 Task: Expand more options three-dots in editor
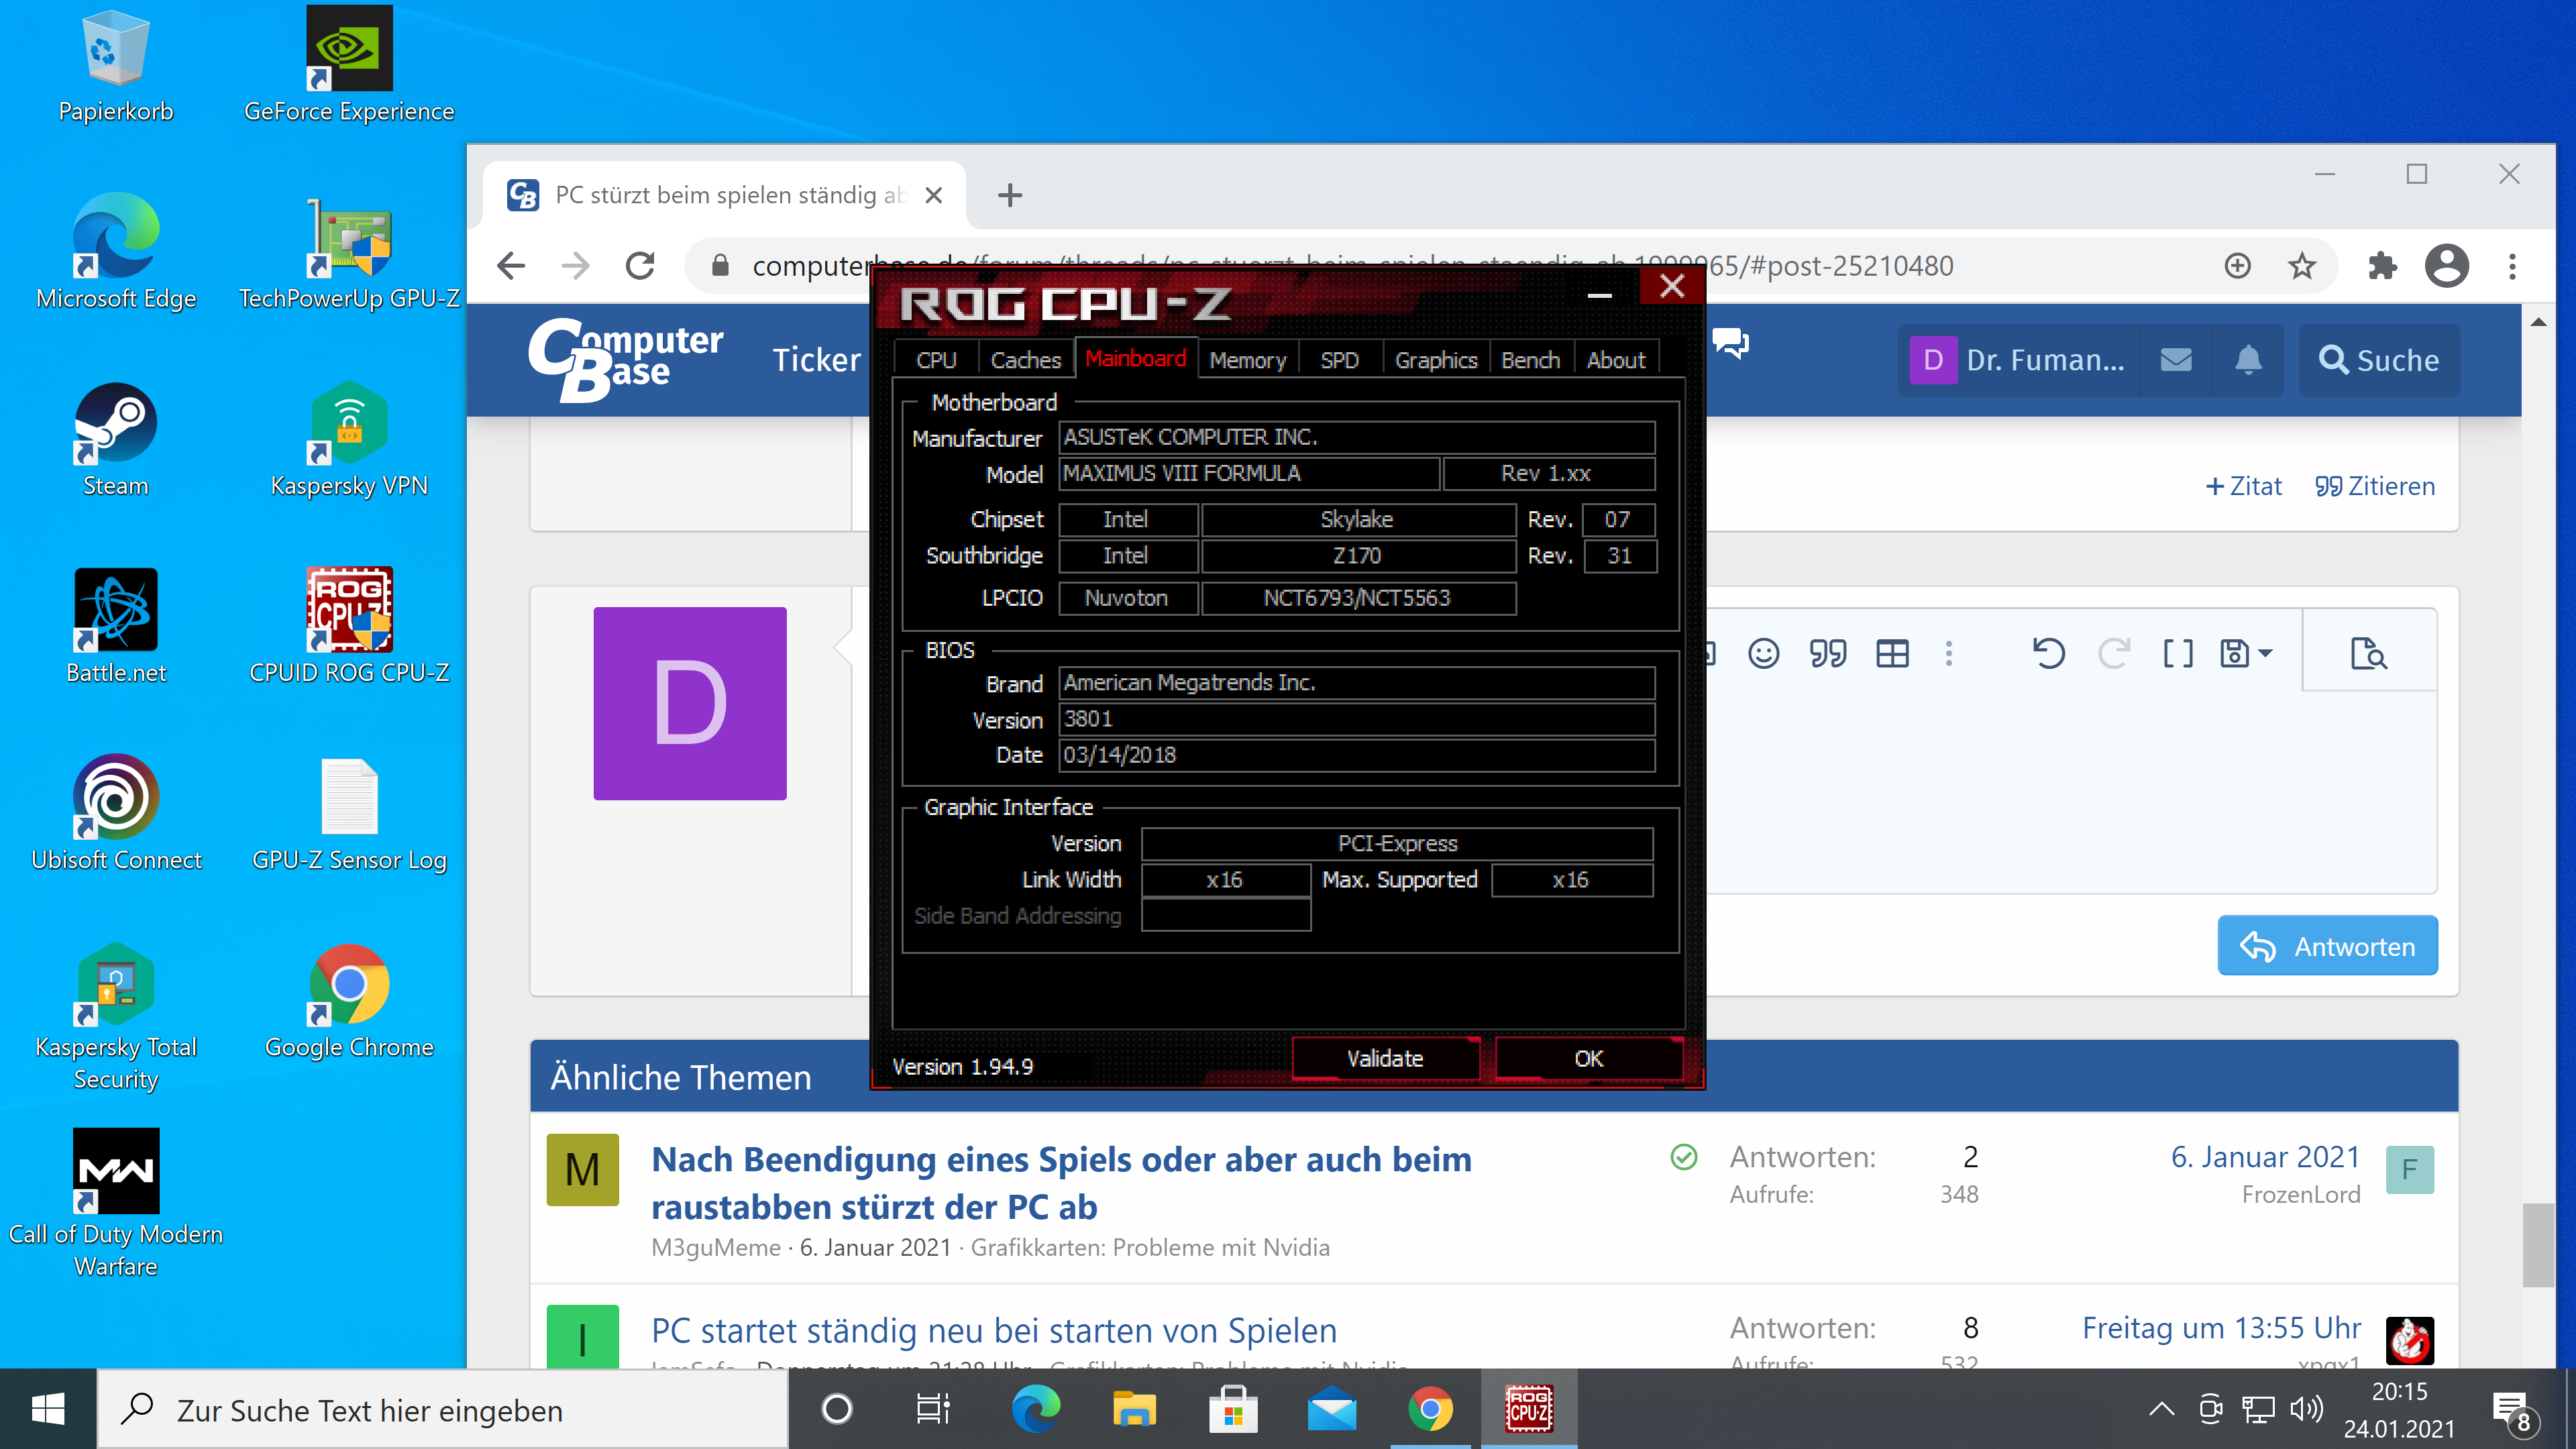click(1948, 654)
